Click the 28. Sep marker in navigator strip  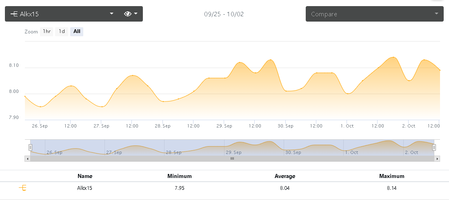click(173, 153)
